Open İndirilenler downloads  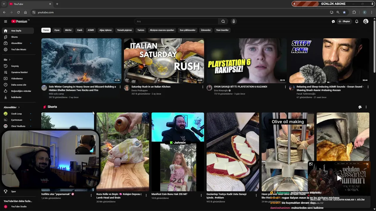coord(18,97)
